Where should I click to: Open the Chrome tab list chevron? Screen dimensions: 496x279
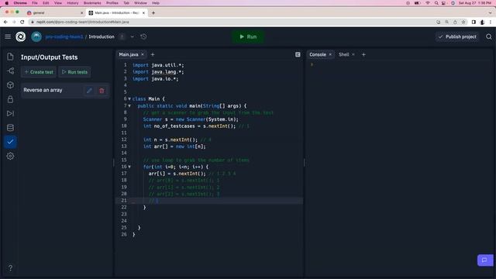(x=490, y=12)
